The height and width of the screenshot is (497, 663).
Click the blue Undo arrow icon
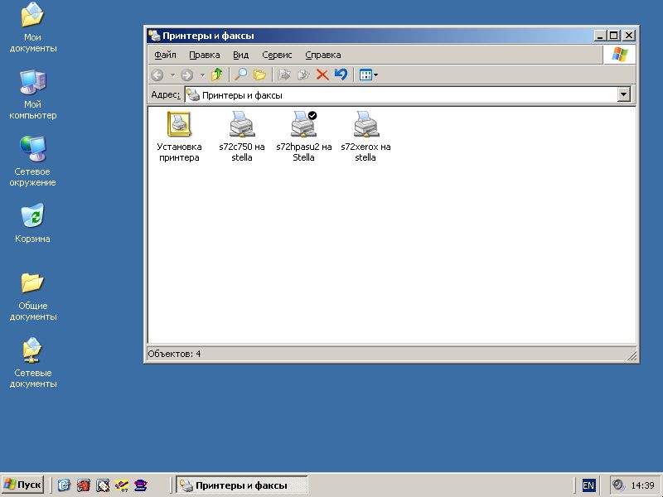click(340, 75)
